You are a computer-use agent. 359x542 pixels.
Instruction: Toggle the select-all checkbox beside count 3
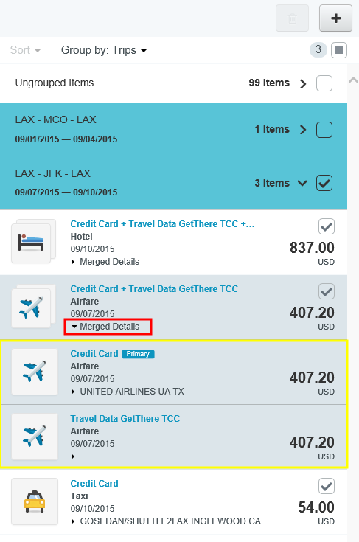[x=339, y=50]
